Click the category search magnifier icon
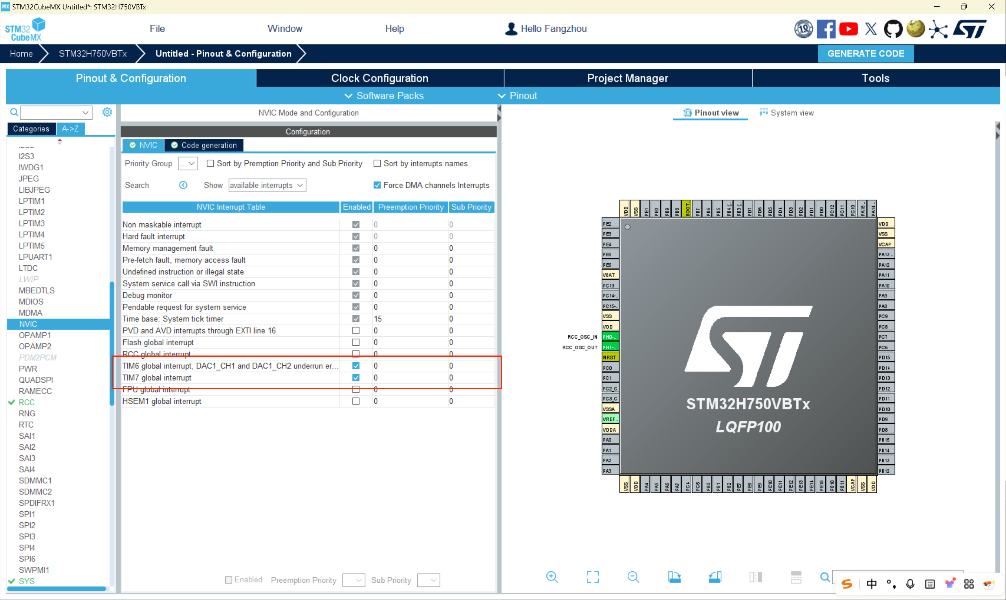 (14, 112)
